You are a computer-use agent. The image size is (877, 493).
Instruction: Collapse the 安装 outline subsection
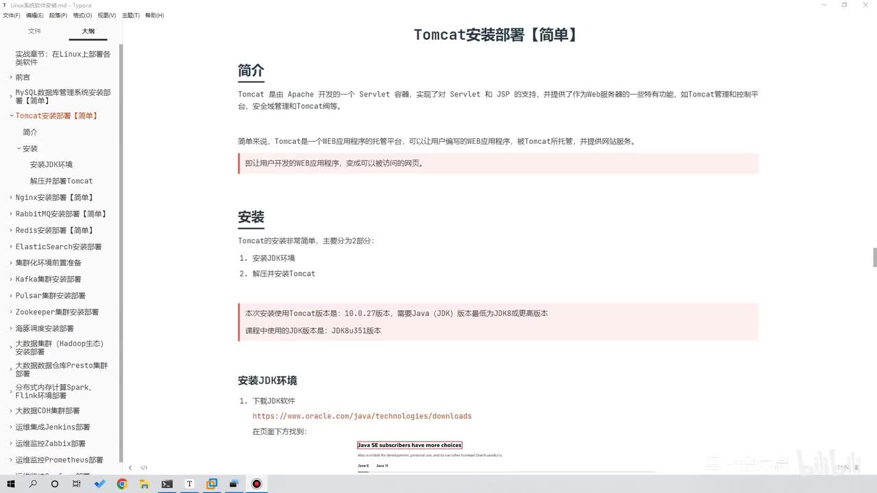(x=18, y=149)
